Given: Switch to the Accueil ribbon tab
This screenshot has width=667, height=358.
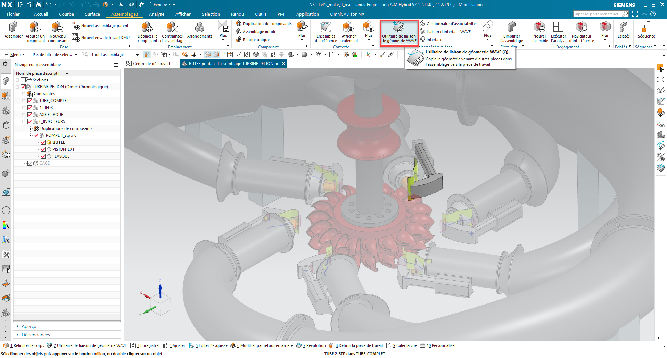Looking at the screenshot, I should point(41,14).
